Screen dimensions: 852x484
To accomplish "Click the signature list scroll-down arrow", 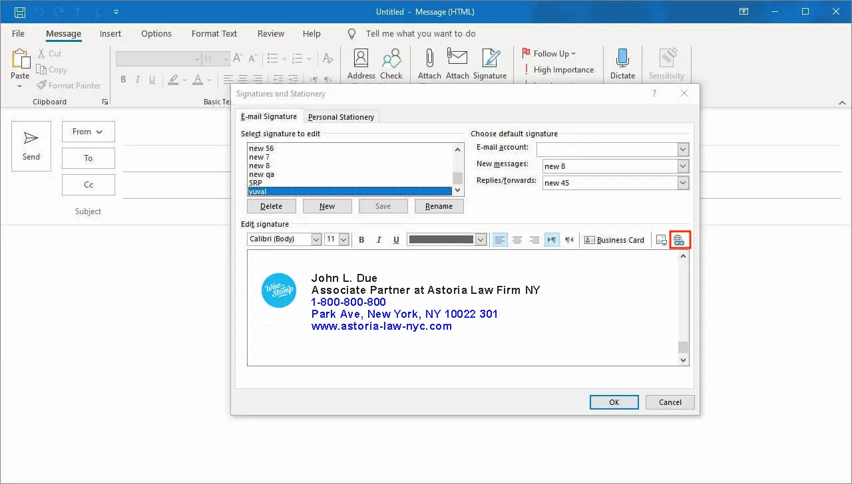I will tap(457, 190).
